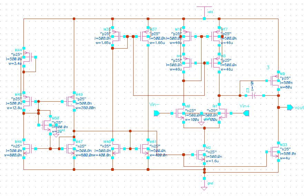This screenshot has width=304, height=196.
Task: Click the "c=10f" capacitor value label
Action: pos(252,86)
